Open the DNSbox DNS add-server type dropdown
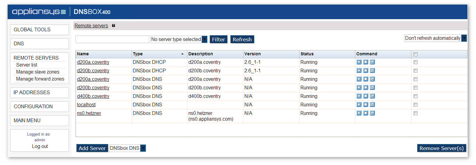 128,148
